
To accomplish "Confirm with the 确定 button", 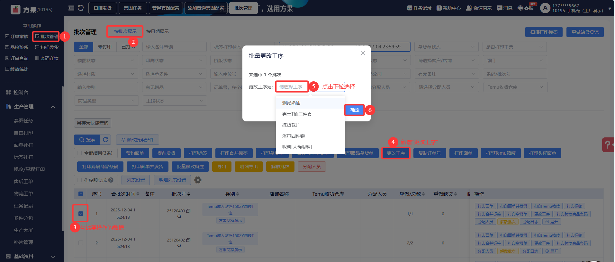I will click(x=355, y=110).
